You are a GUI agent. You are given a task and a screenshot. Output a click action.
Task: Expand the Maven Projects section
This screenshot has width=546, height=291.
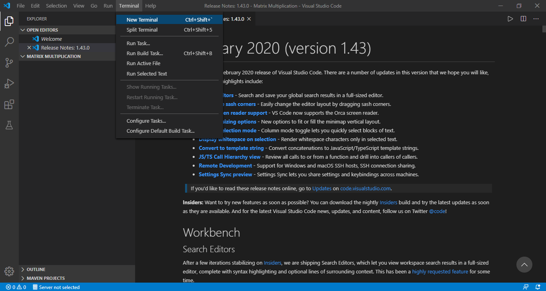[77, 278]
